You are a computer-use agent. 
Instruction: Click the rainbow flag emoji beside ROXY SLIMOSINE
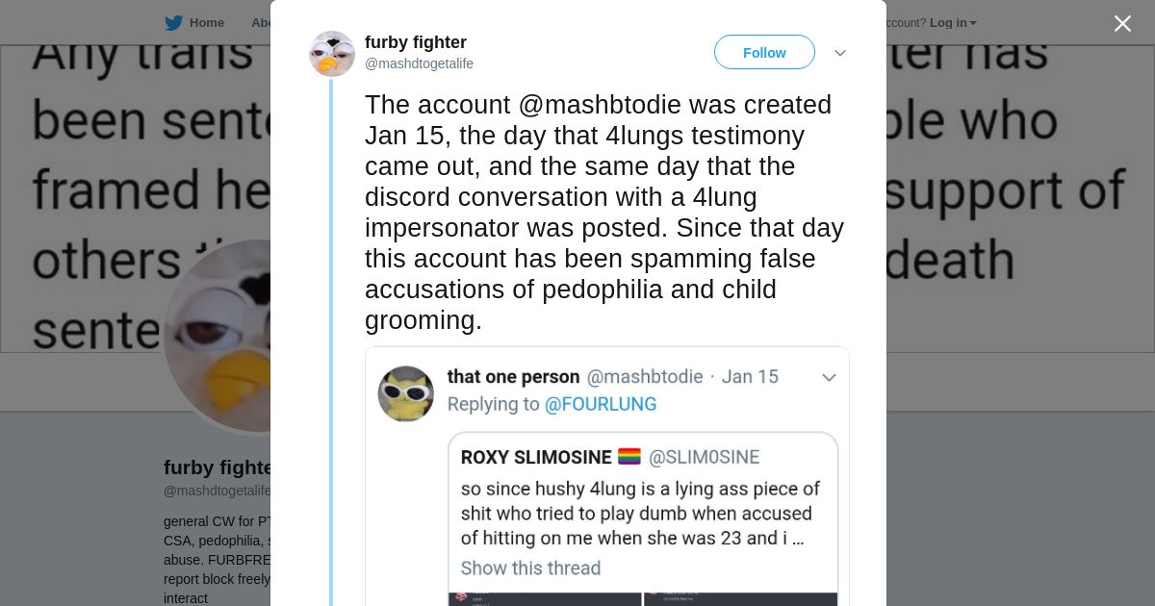click(629, 457)
